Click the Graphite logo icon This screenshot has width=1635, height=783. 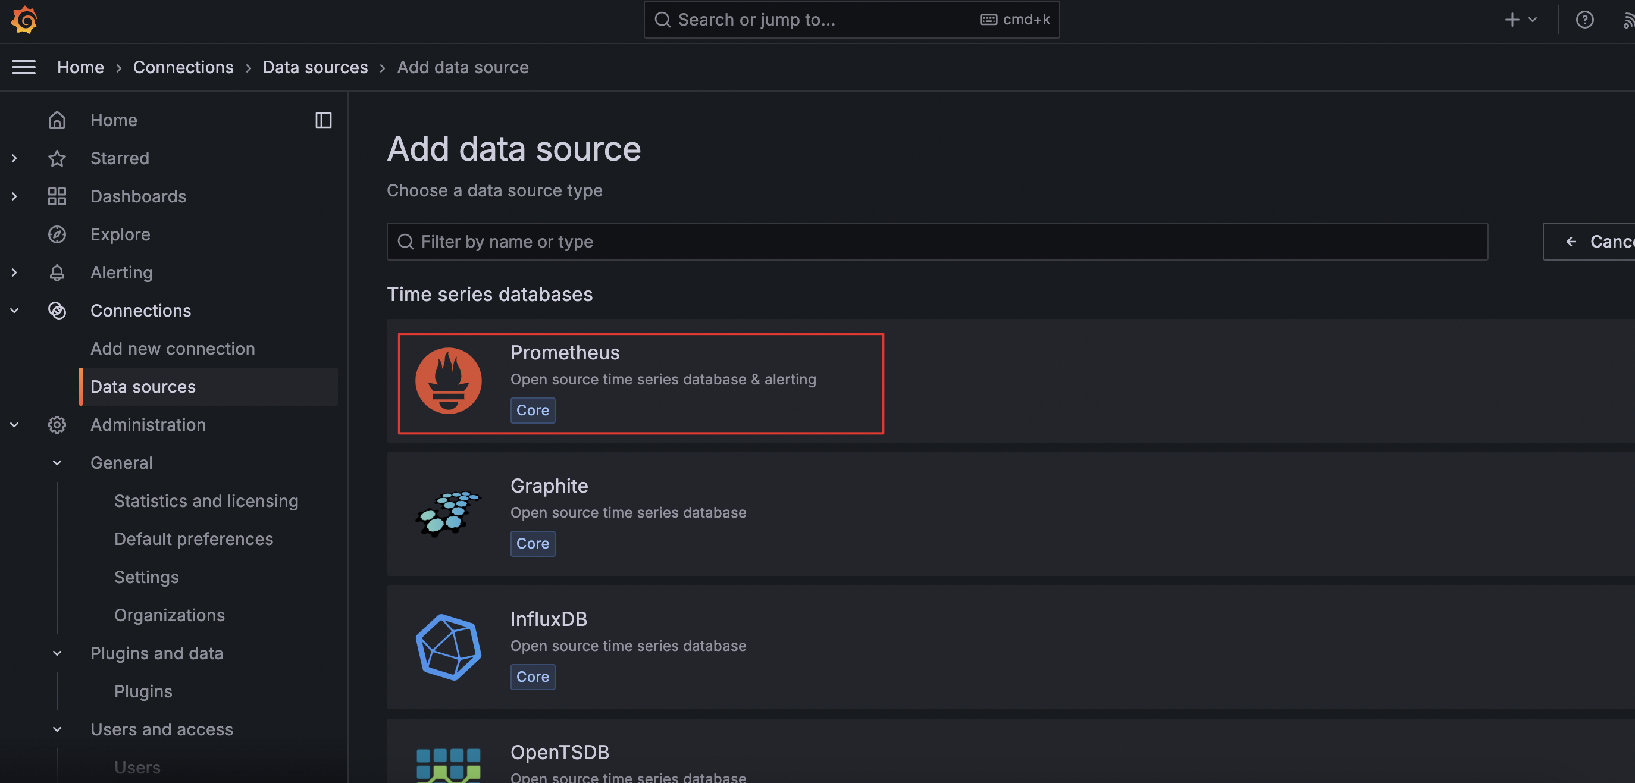448,514
